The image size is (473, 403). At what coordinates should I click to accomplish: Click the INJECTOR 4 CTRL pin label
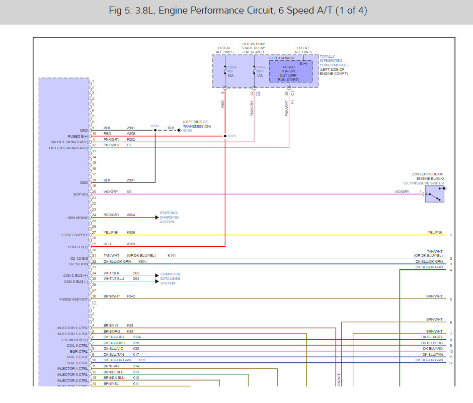coord(72,369)
